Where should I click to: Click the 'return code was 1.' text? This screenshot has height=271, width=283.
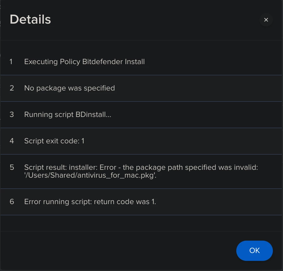[x=125, y=202]
